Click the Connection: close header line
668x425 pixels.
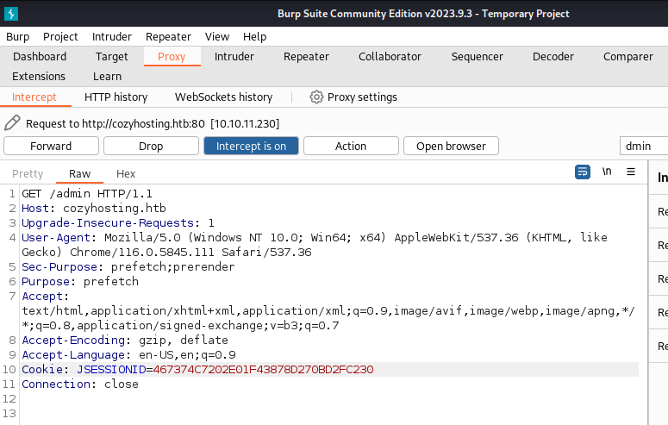tap(80, 384)
